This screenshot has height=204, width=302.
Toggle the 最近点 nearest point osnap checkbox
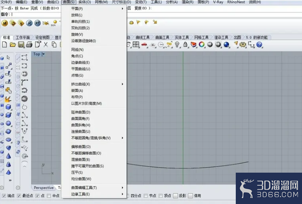click(19, 196)
